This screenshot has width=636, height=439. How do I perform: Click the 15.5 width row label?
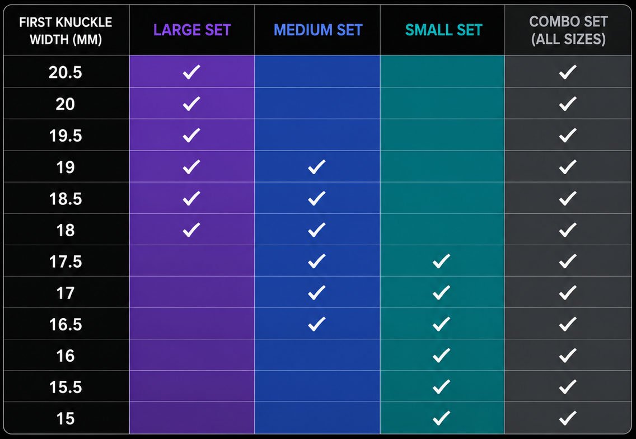[x=66, y=387]
